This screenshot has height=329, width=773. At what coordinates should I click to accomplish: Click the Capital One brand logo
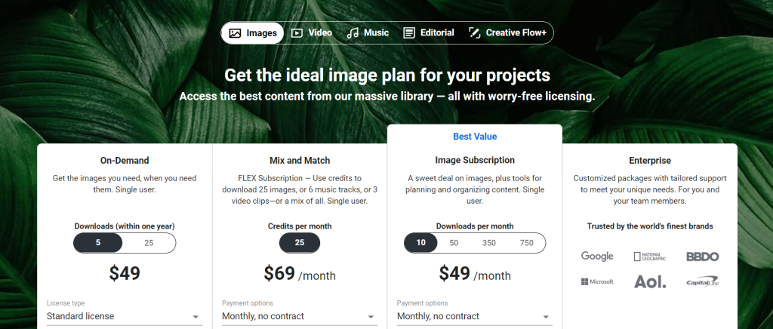click(702, 282)
